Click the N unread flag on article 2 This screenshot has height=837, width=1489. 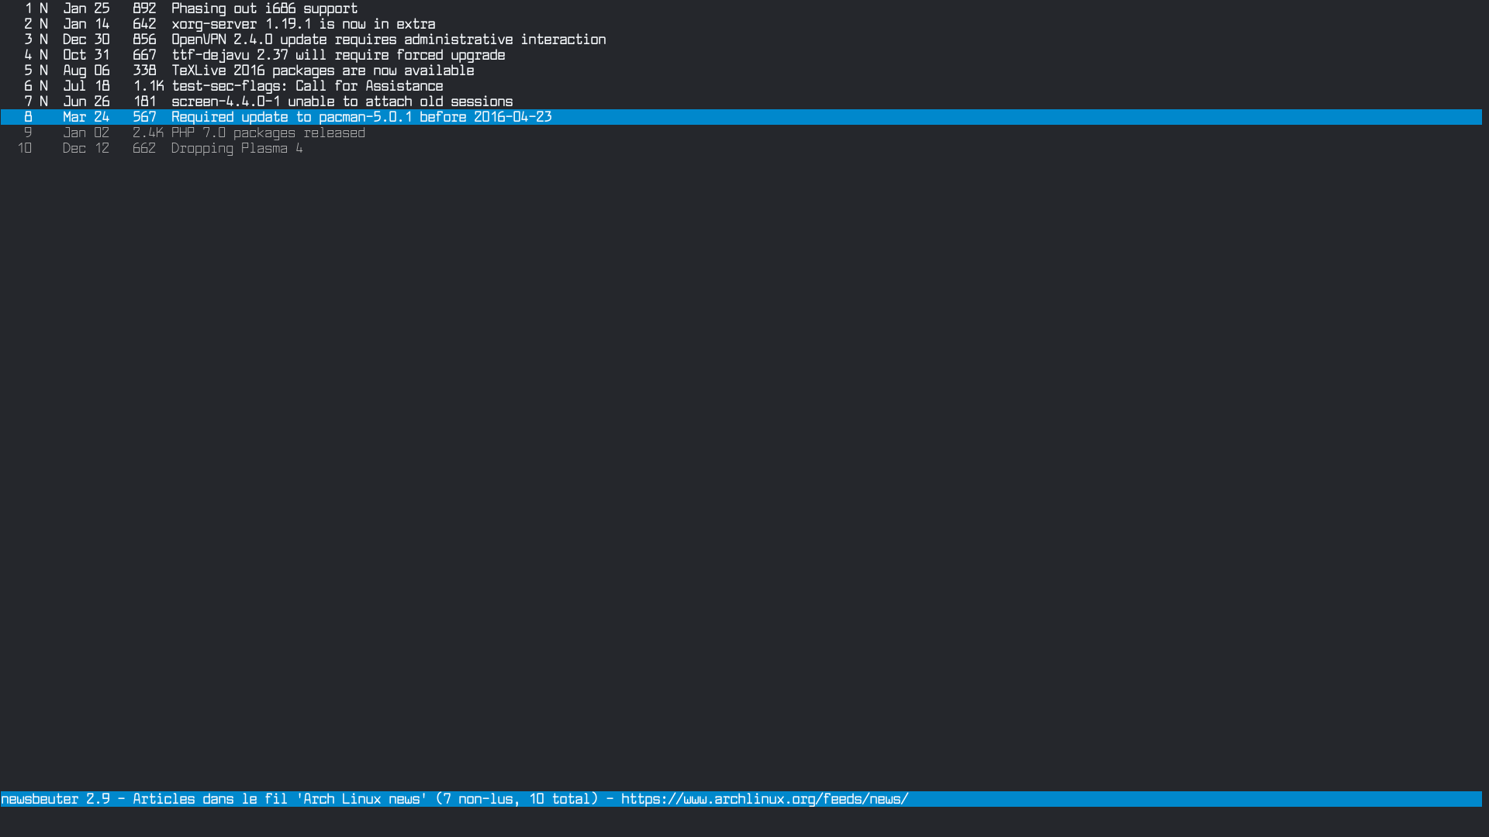point(43,24)
